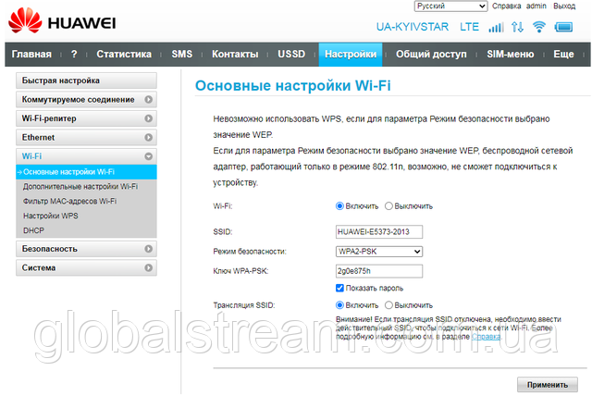Open Фильтр MAC-адресов Wi-Fi in sidebar
The image size is (592, 396).
(x=70, y=201)
